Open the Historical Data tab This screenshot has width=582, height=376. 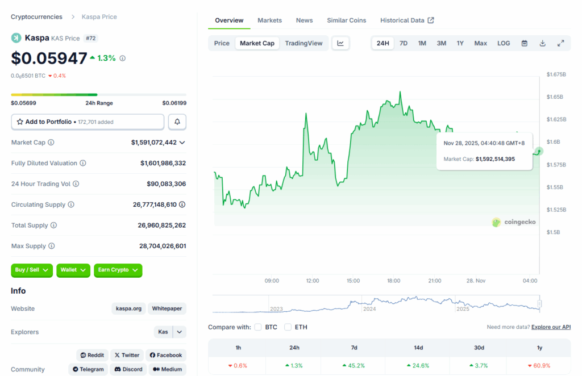click(407, 20)
